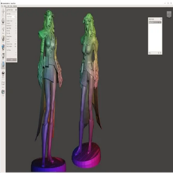
Task: Open the Print tool at sidebar bottom
Action: 3,92
